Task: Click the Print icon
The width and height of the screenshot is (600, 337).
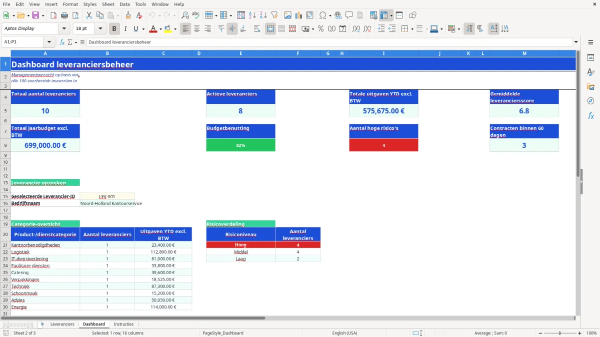Action: [64, 15]
